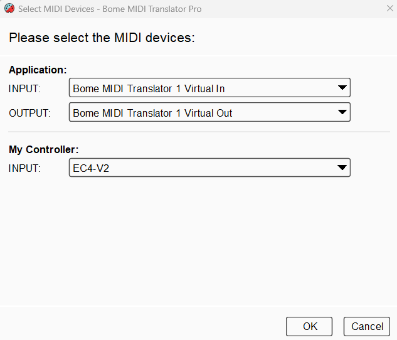Select the 'Bome MIDI Translator 1 Virtual Out' field

pos(209,112)
